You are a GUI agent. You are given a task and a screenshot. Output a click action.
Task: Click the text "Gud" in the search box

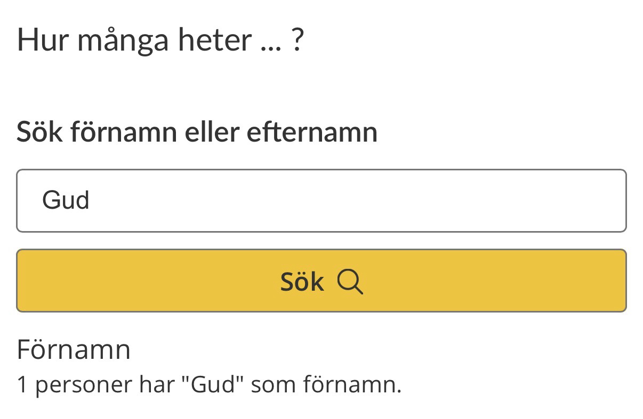(66, 201)
